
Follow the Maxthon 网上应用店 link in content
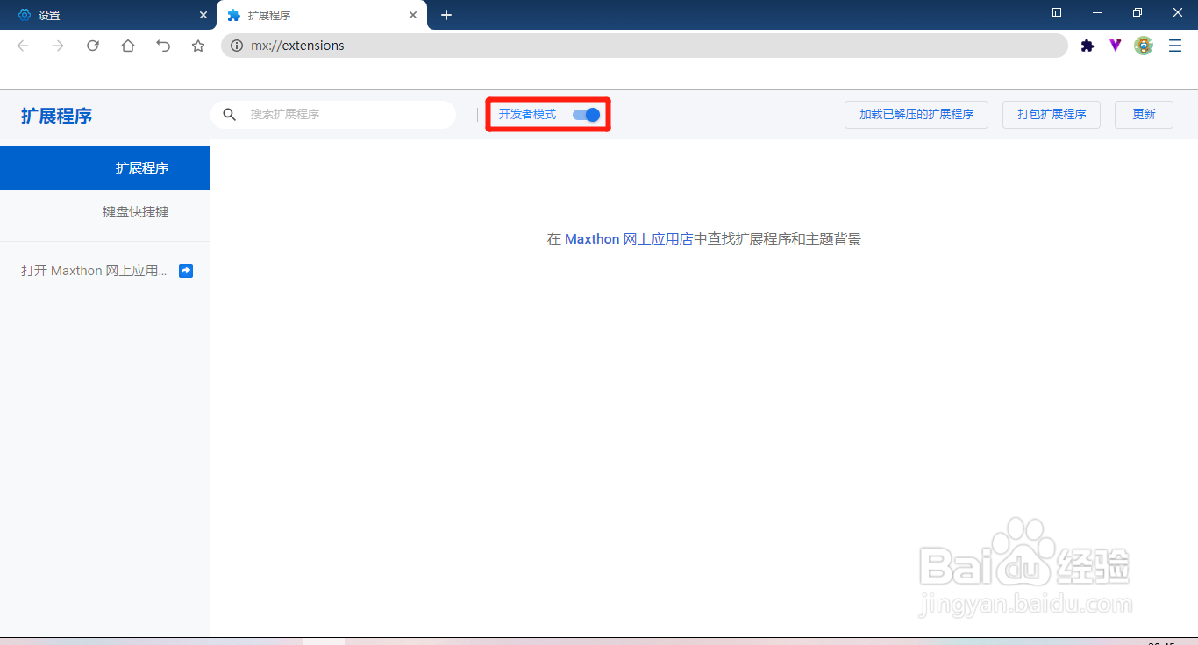coord(629,239)
